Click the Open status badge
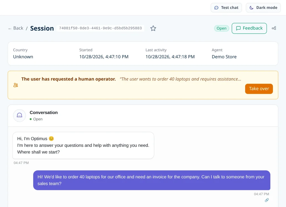 [x=221, y=28]
